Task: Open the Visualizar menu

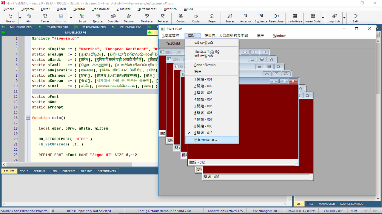Action: point(123,9)
